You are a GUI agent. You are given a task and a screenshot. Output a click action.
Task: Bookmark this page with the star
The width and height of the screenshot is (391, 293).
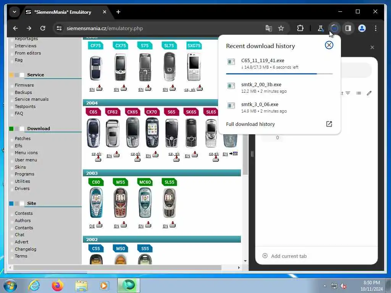point(281,28)
